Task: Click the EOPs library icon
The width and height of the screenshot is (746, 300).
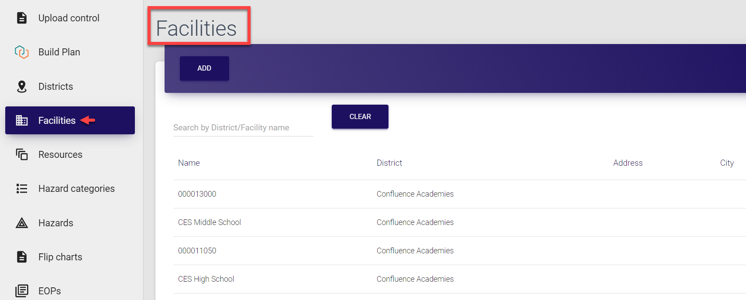Action: point(21,290)
